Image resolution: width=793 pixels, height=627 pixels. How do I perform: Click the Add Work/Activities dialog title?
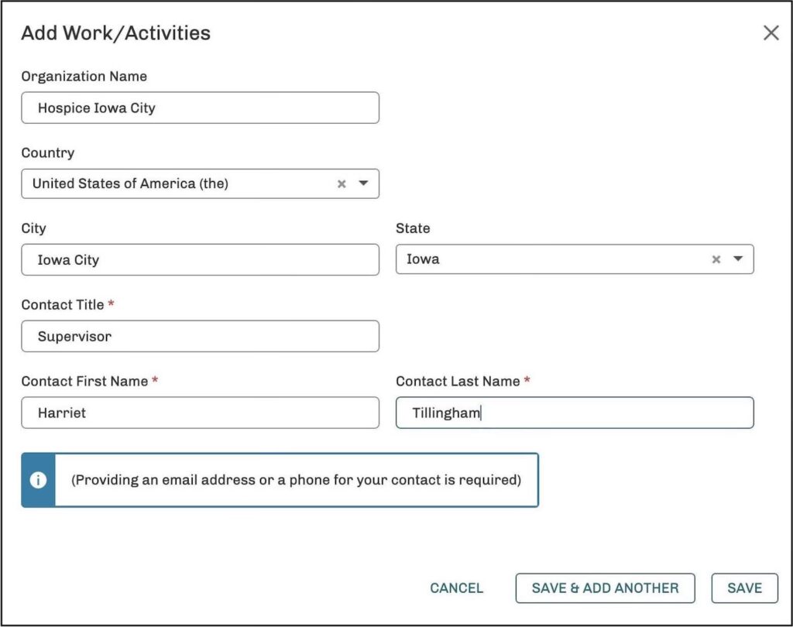(115, 33)
